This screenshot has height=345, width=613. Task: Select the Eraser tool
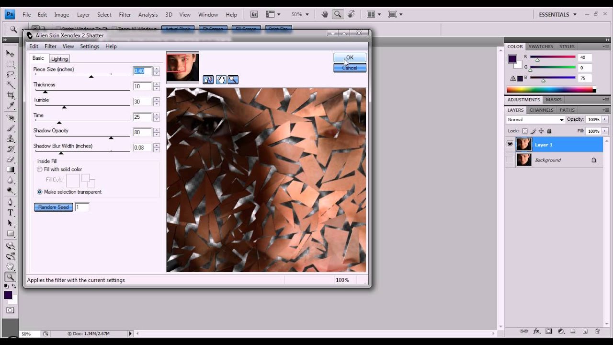click(10, 160)
